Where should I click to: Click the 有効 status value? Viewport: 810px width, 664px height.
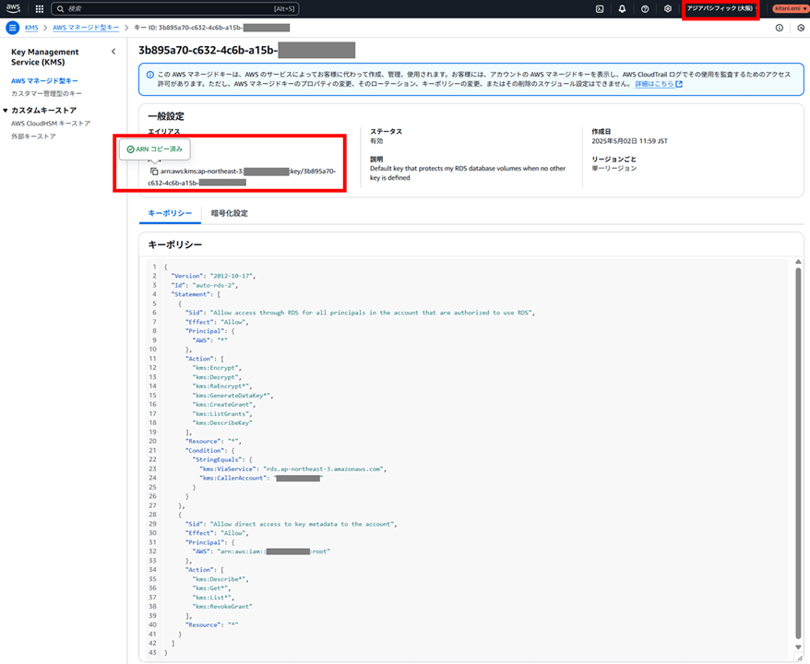(x=376, y=141)
